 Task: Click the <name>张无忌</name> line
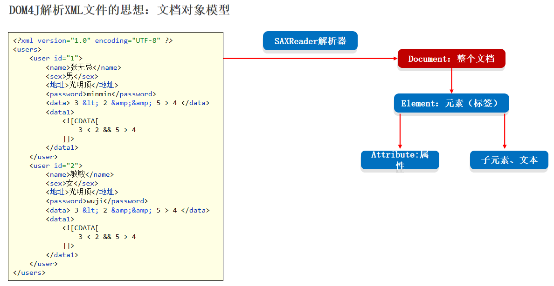pyautogui.click(x=83, y=67)
